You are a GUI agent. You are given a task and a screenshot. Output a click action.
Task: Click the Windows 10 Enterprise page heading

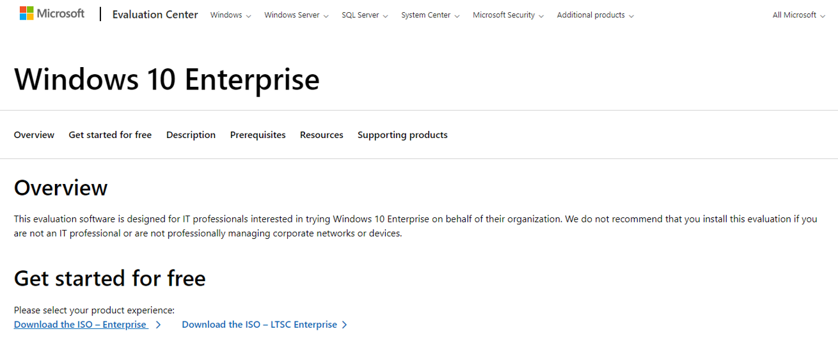click(x=166, y=80)
